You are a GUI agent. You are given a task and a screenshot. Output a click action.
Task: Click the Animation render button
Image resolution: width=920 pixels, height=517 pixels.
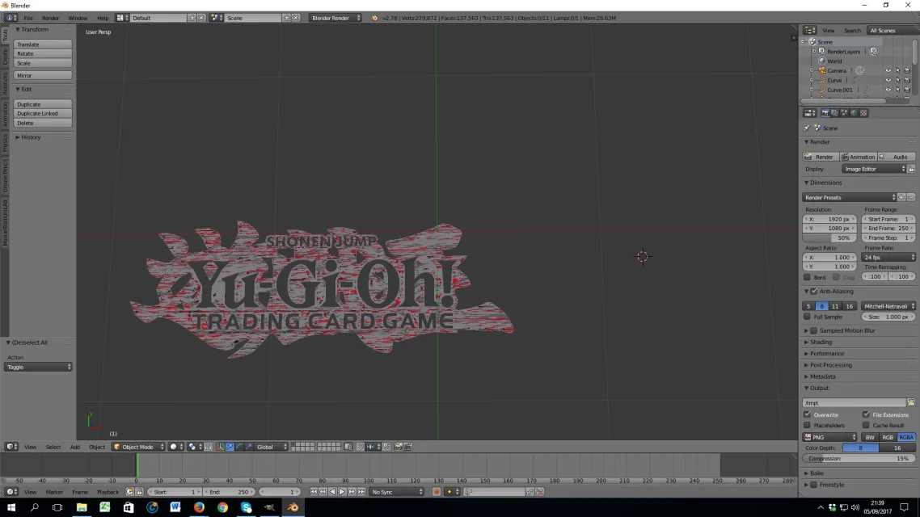click(858, 157)
